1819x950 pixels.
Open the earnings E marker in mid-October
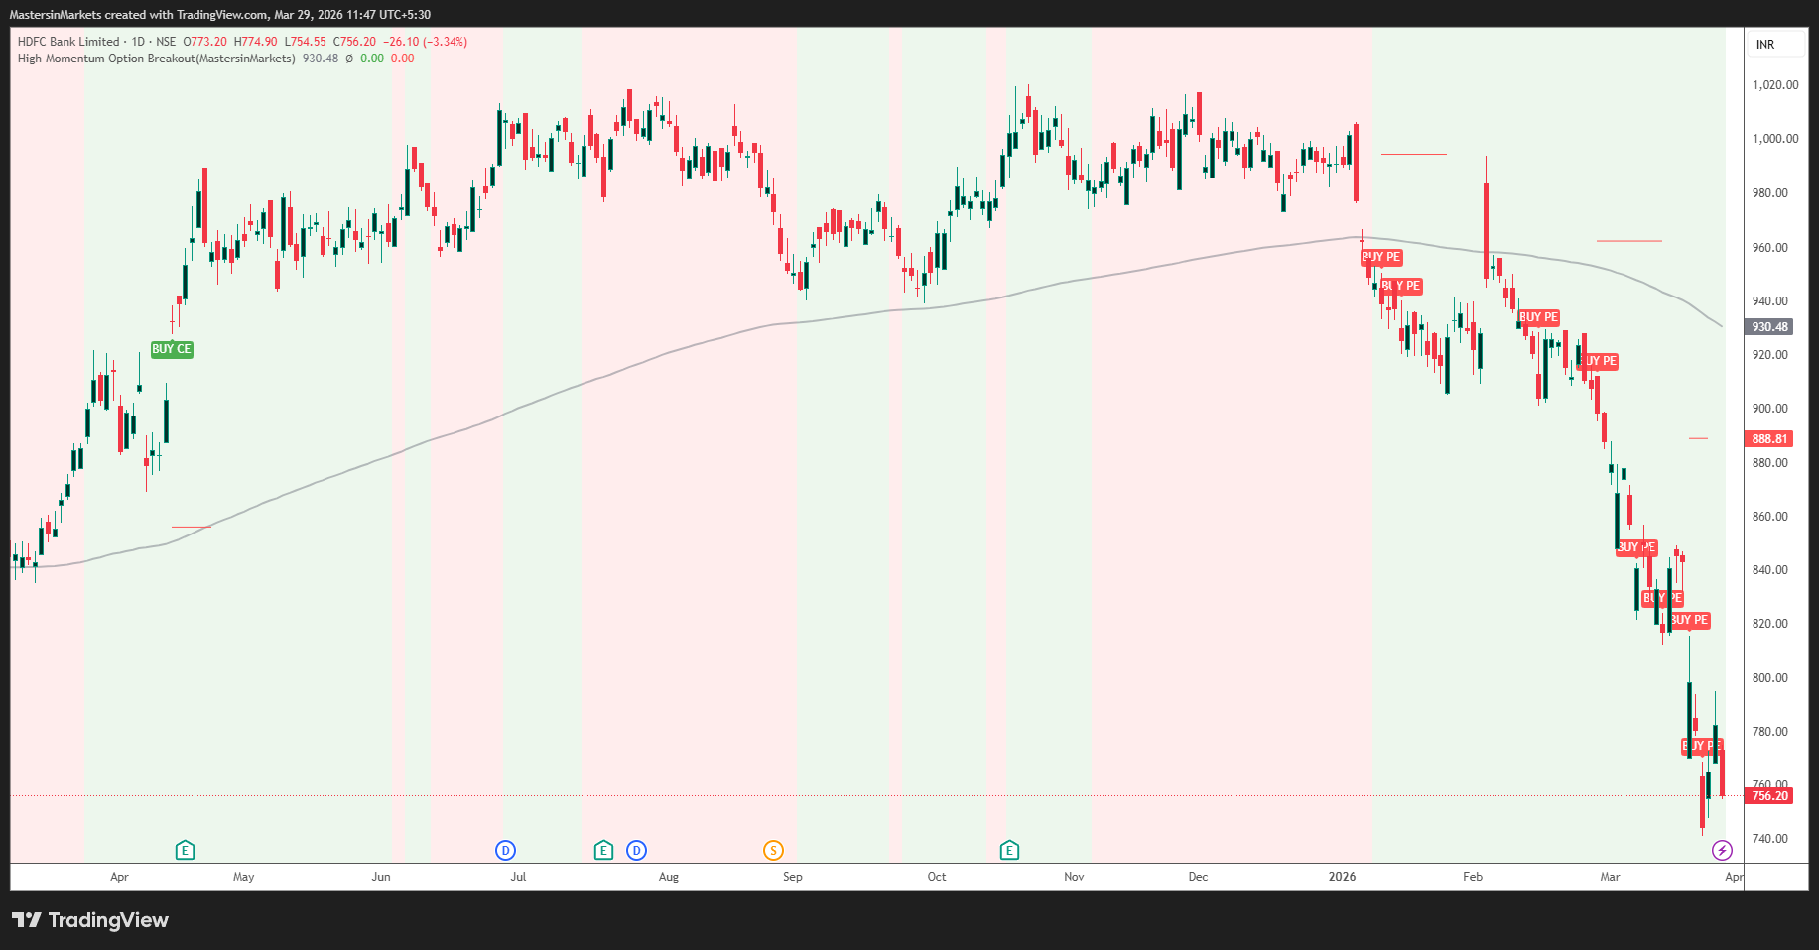[1009, 850]
